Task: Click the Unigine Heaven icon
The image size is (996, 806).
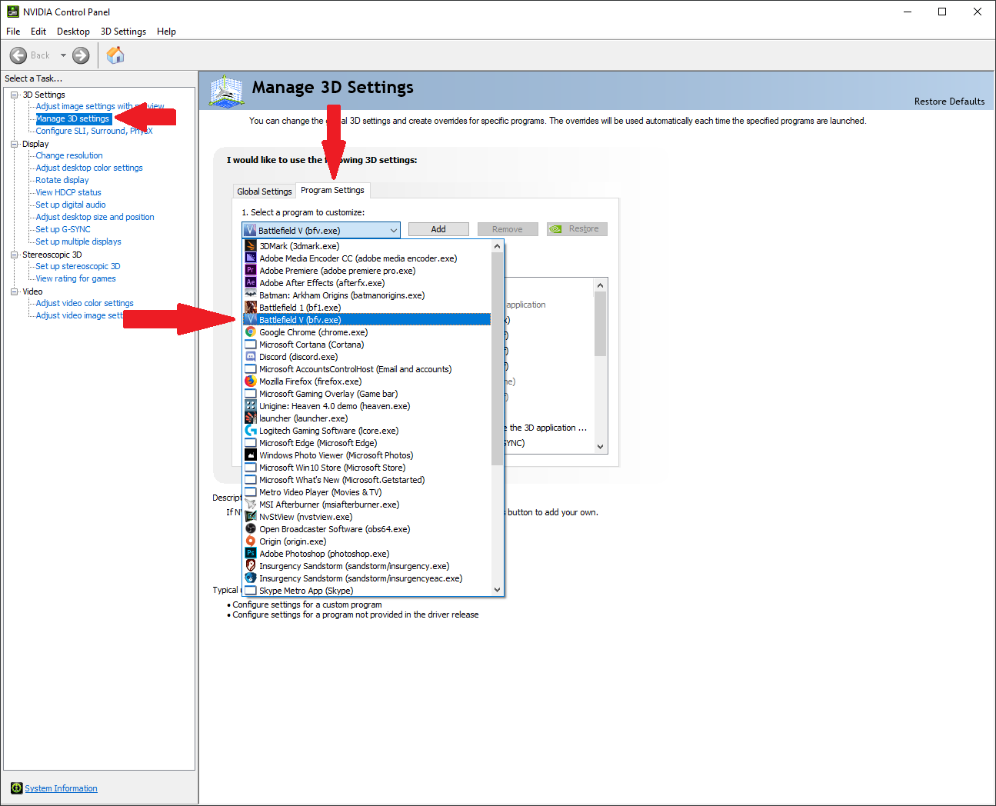Action: point(251,406)
